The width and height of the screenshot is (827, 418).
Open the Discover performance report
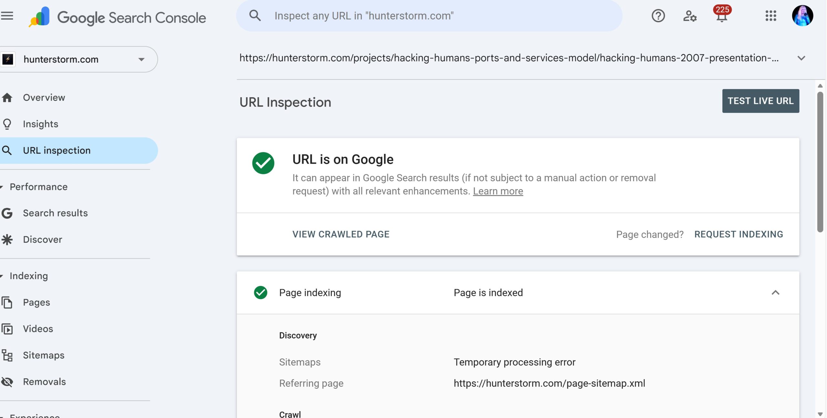42,240
